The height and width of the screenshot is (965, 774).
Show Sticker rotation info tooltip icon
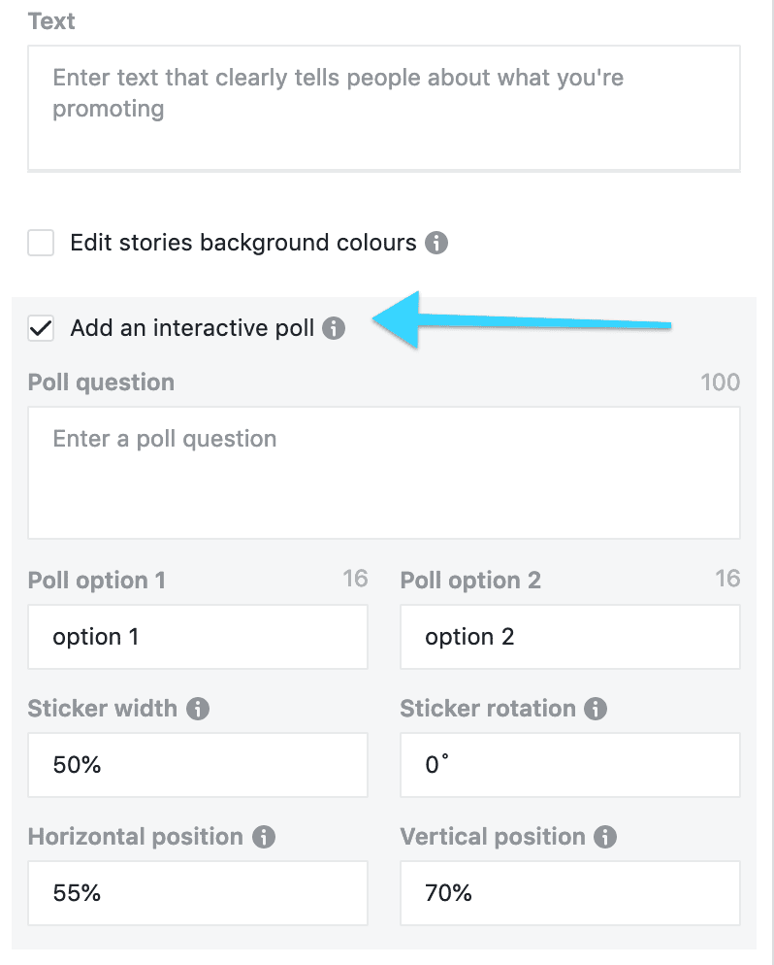tap(597, 709)
